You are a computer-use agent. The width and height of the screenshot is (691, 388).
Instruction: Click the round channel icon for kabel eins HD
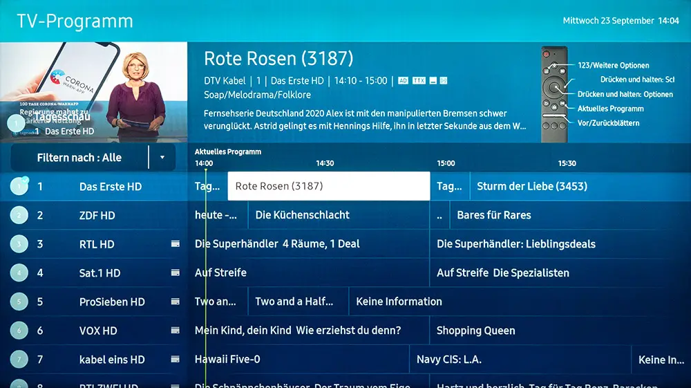click(x=19, y=360)
